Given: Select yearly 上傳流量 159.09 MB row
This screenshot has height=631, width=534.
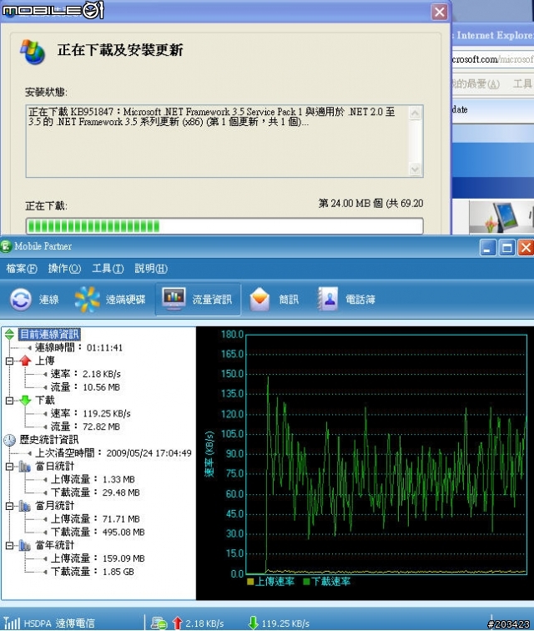Looking at the screenshot, I should click(98, 558).
